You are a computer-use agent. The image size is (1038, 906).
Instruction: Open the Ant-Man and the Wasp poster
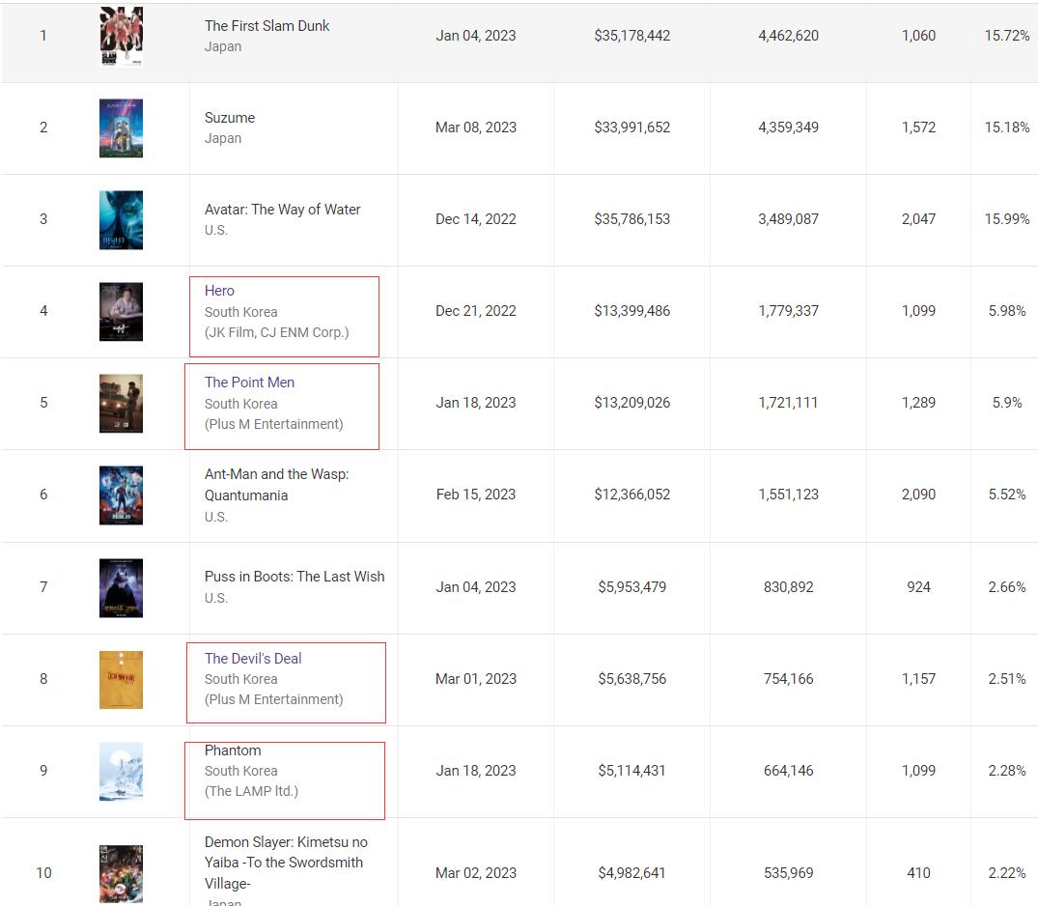[x=121, y=495]
